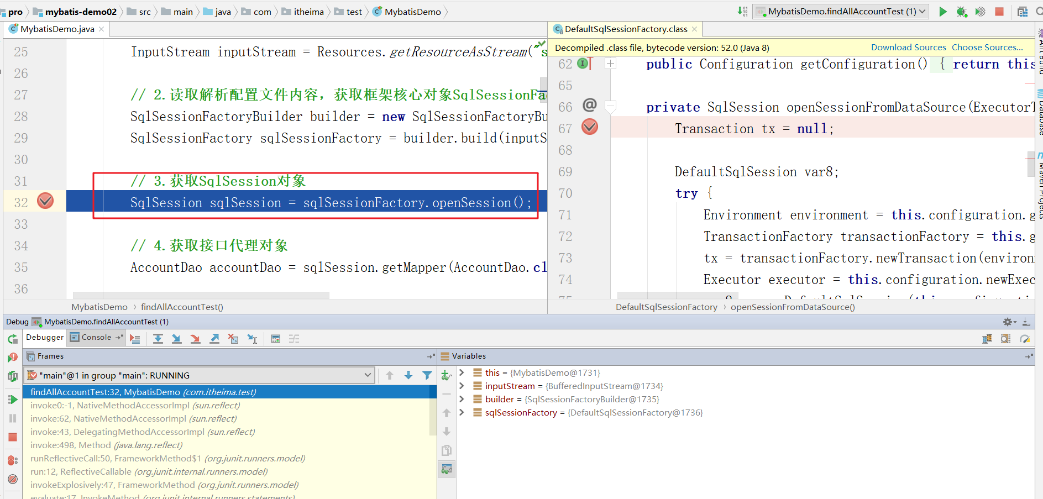
Task: Click the Step Over button
Action: coord(158,339)
